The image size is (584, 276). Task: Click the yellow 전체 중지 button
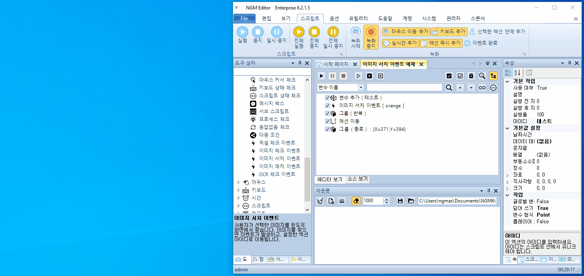click(x=314, y=37)
